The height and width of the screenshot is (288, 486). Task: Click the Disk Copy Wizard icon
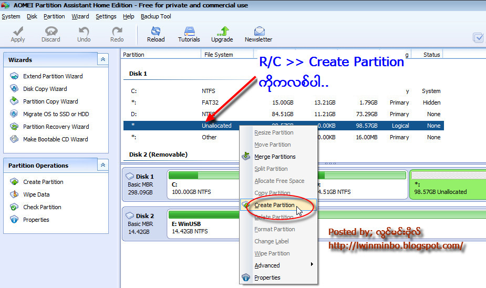coord(14,89)
